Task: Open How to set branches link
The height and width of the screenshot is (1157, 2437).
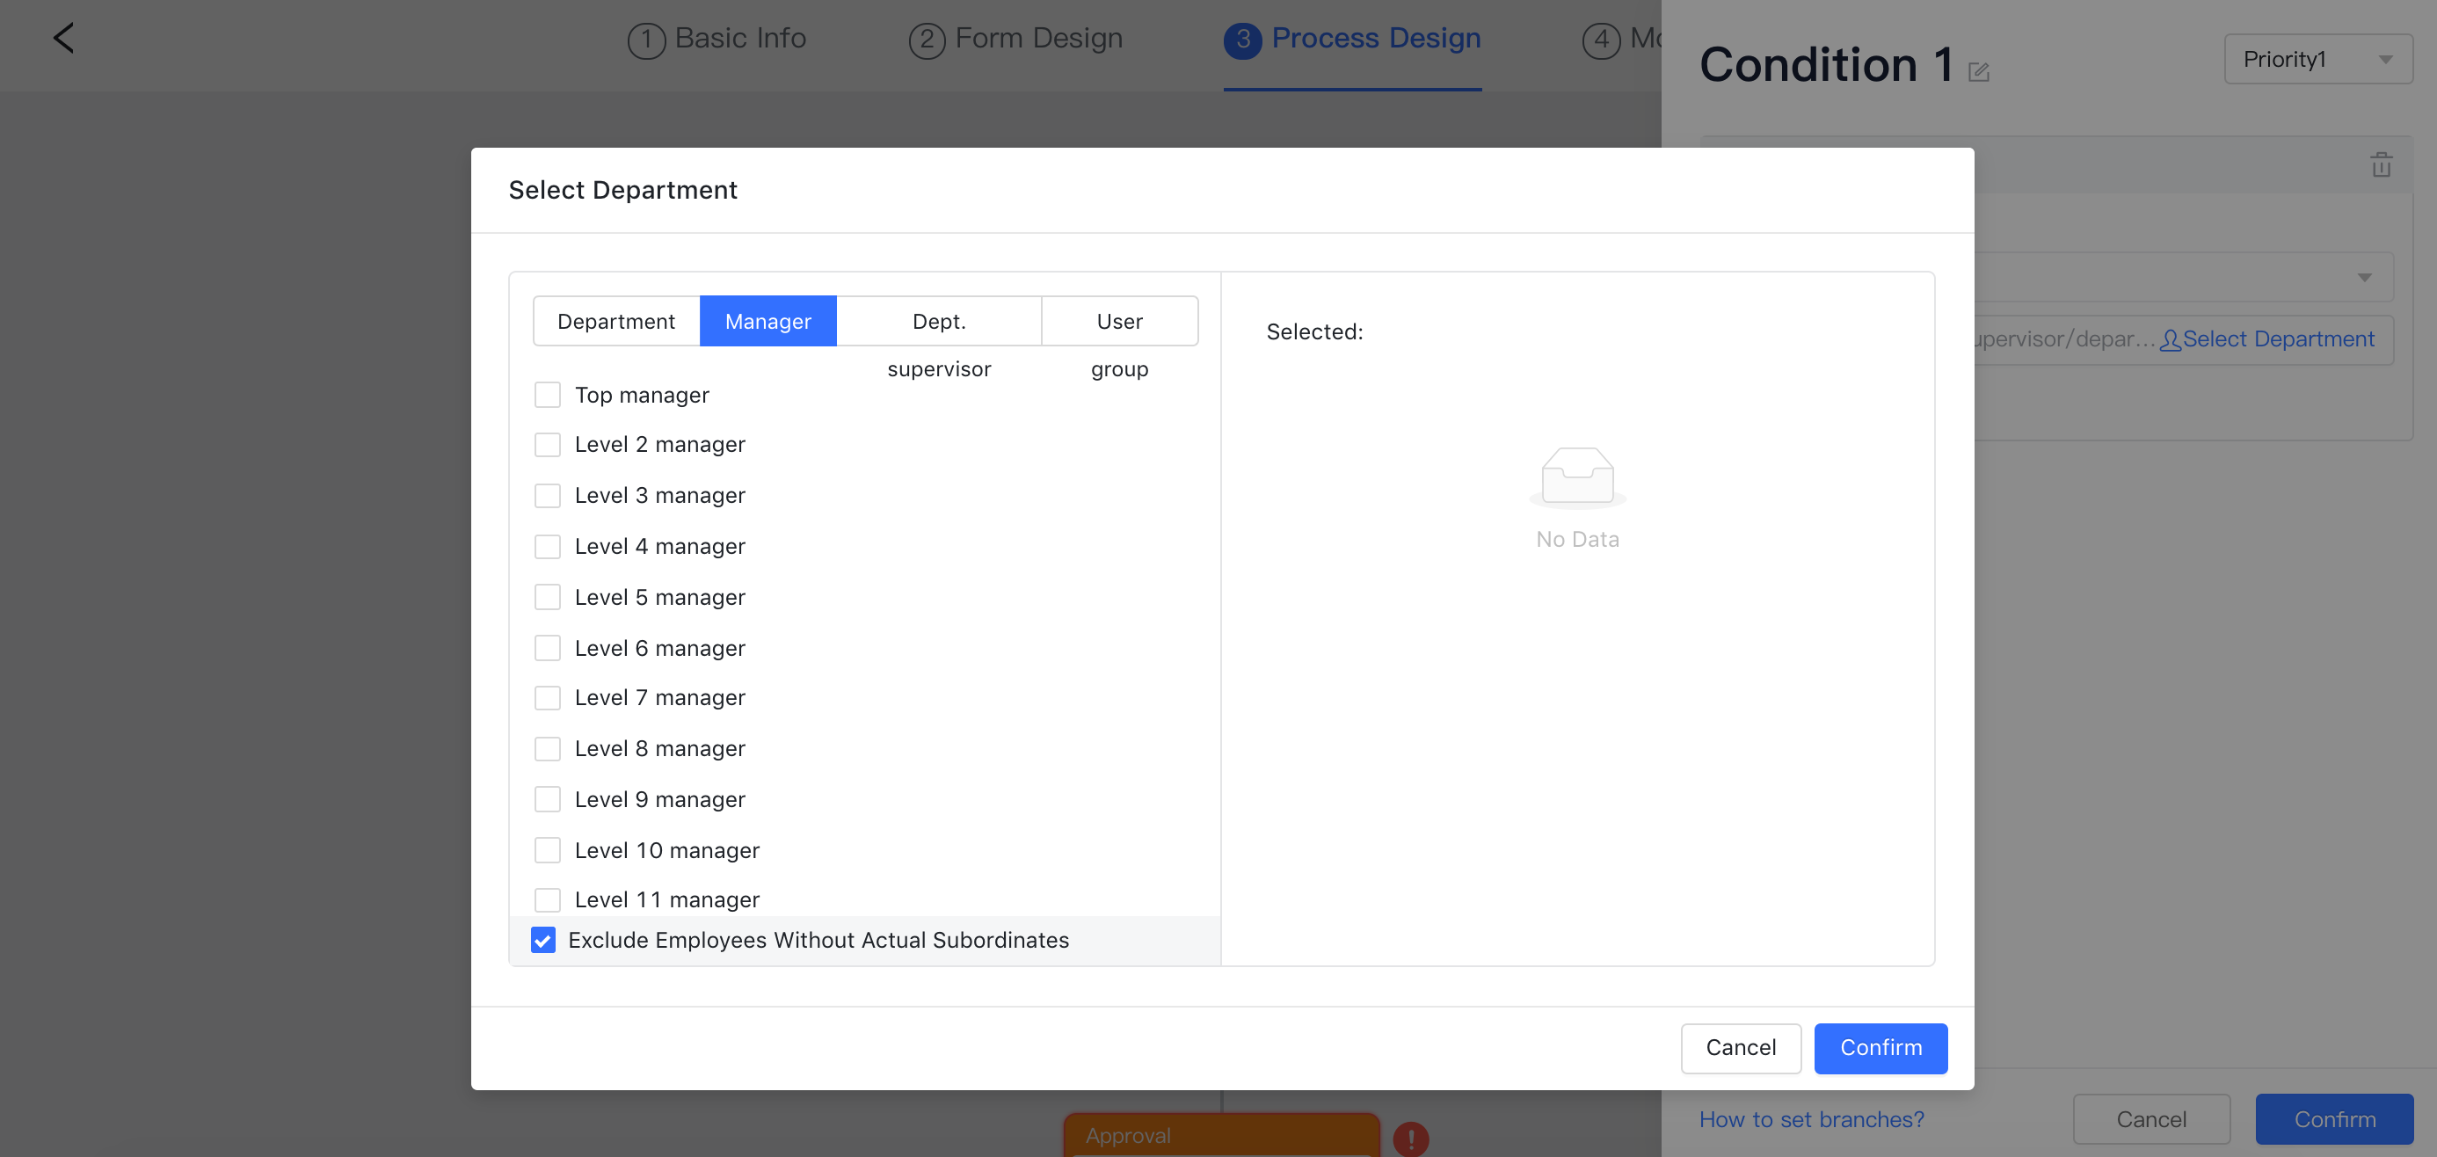Action: pos(1811,1119)
